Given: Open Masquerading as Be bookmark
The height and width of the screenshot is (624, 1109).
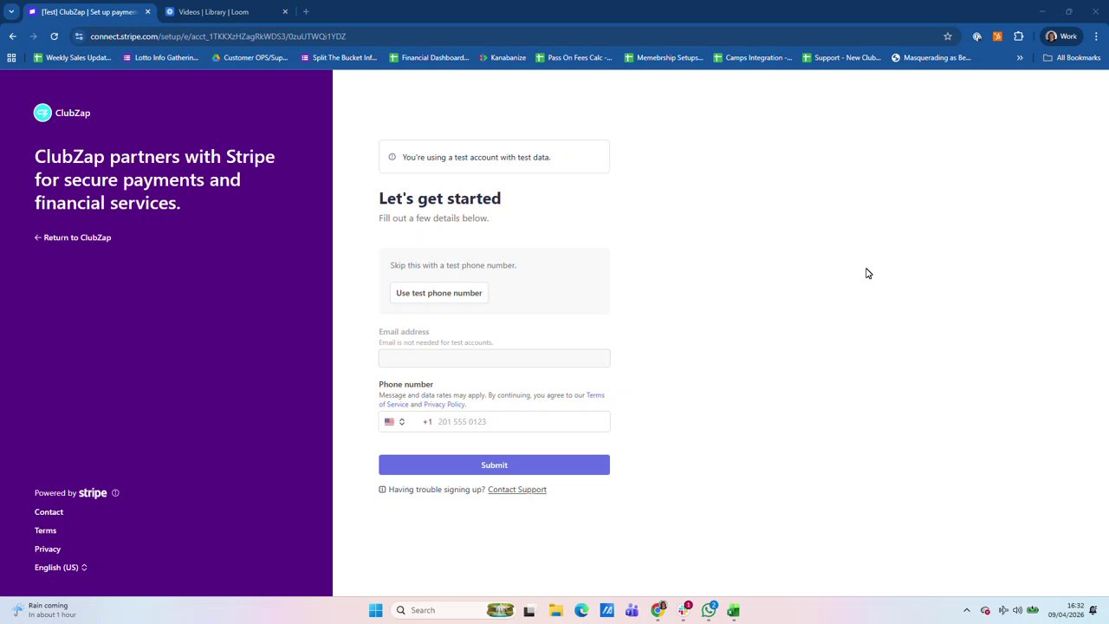Looking at the screenshot, I should [x=931, y=58].
